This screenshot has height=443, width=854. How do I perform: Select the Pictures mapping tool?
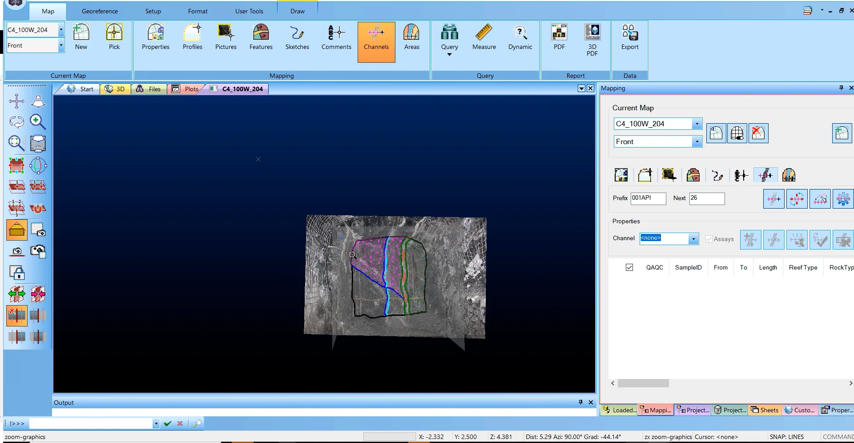226,37
